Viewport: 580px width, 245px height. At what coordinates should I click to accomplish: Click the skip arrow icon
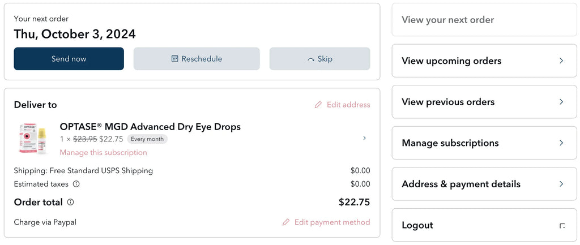pyautogui.click(x=310, y=59)
